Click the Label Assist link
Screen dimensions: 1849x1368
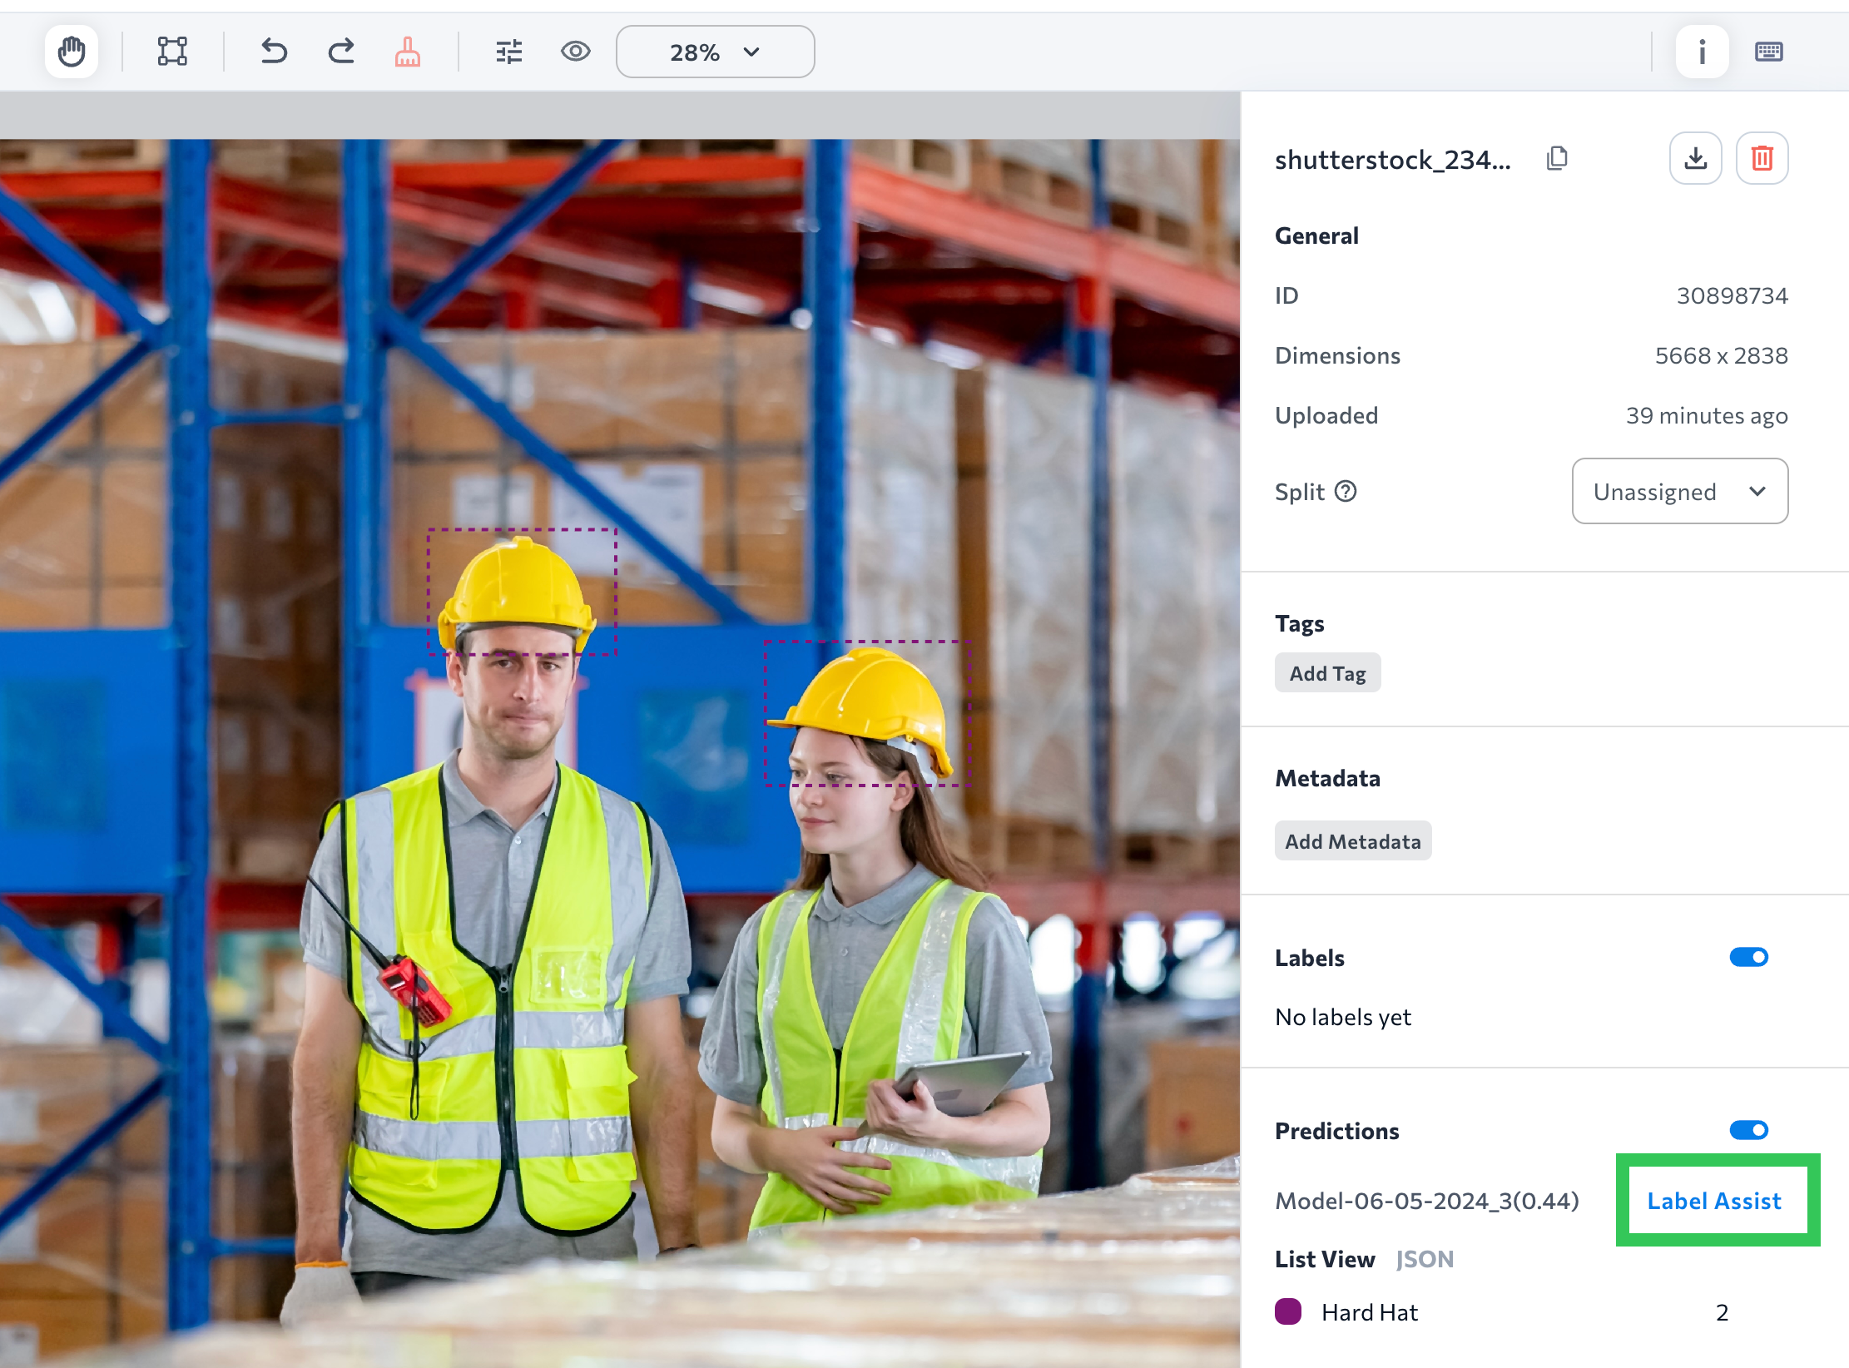click(x=1714, y=1201)
